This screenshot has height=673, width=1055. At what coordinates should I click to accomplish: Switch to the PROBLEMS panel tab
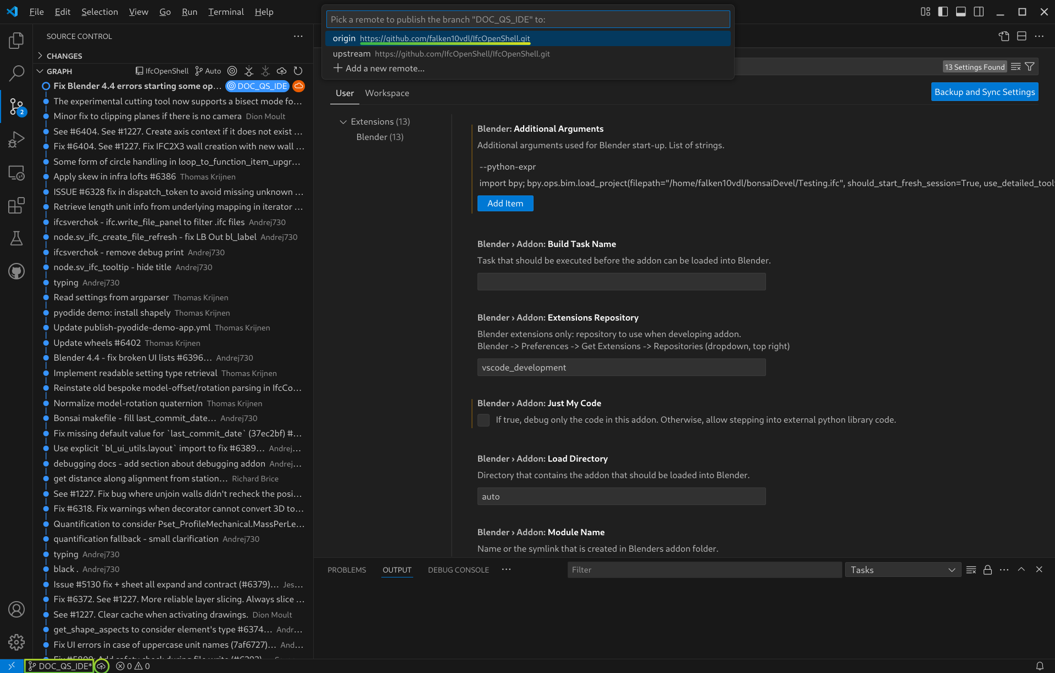347,570
